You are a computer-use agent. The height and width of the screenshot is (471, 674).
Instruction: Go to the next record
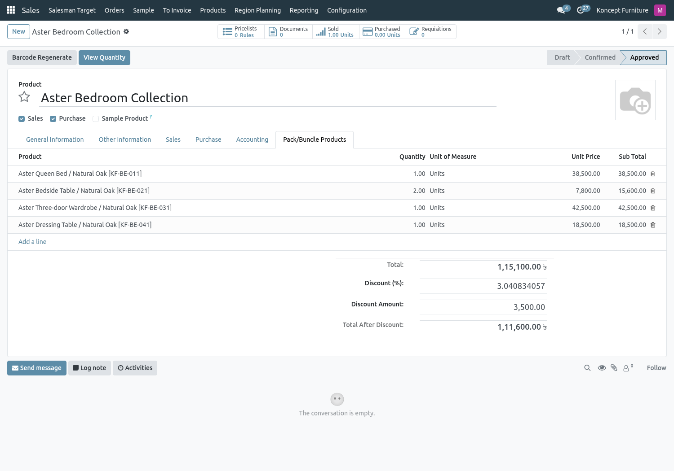coord(660,31)
